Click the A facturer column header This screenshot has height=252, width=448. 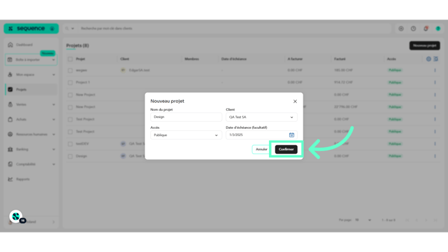[295, 59]
